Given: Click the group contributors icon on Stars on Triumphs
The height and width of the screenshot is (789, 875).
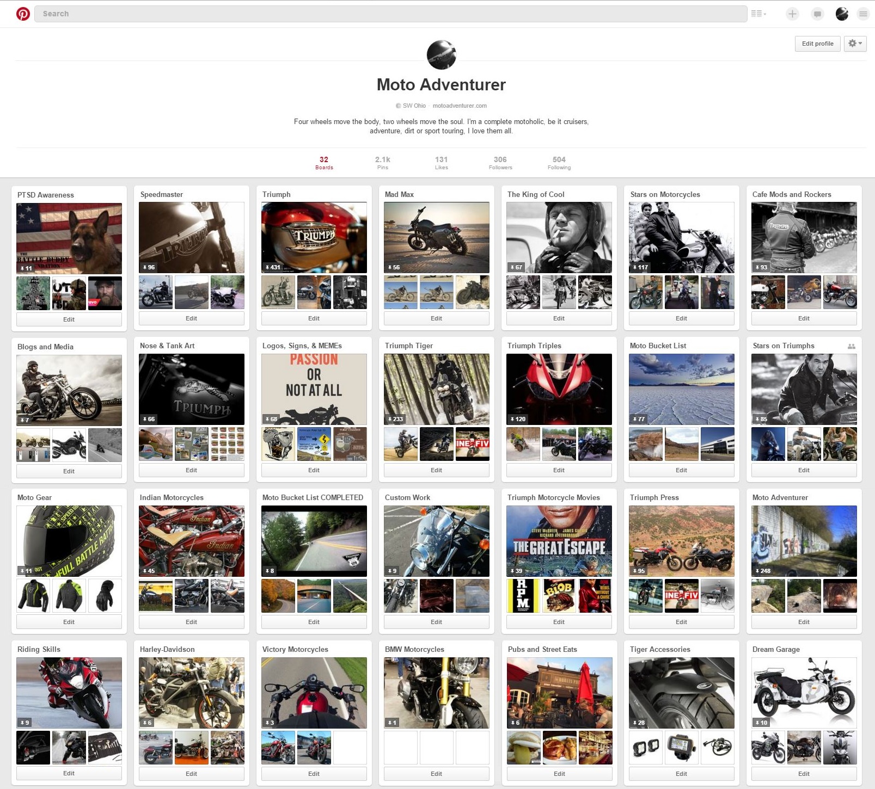Looking at the screenshot, I should point(852,346).
